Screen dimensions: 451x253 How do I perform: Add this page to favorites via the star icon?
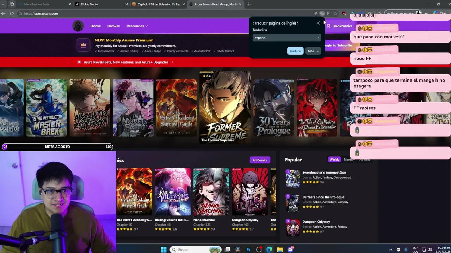[335, 13]
